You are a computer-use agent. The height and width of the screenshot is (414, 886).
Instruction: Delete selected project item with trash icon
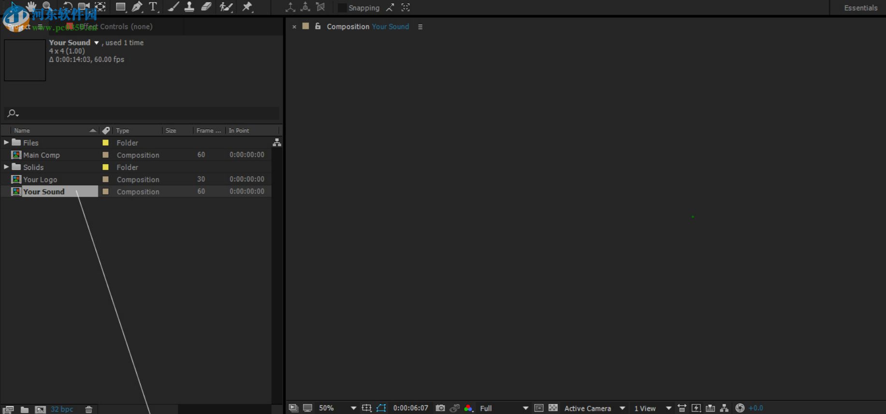[89, 409]
